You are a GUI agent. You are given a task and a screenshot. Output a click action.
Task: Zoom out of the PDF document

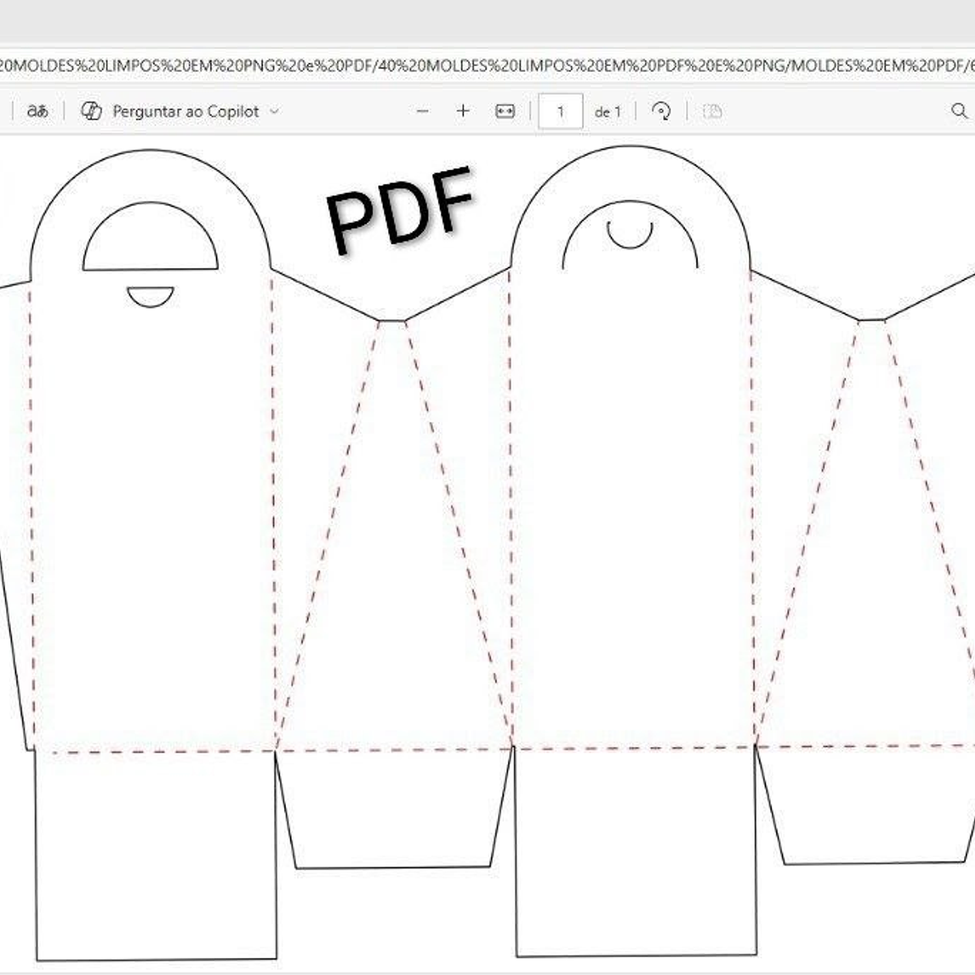pos(423,110)
